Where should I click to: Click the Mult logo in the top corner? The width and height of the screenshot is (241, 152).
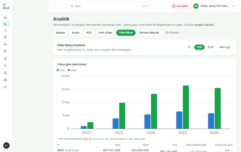pos(6,6)
